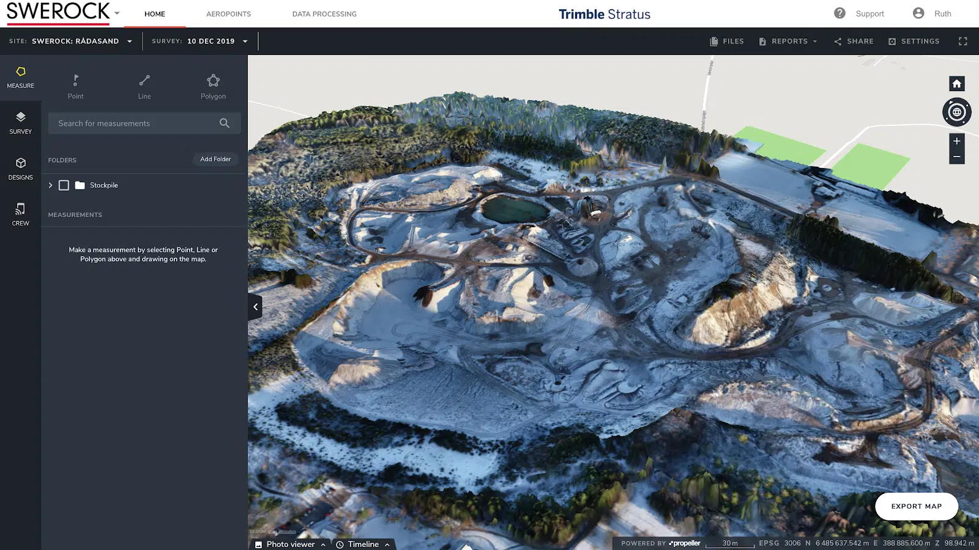Expand the Stockpile folder
Image resolution: width=979 pixels, height=550 pixels.
coord(51,185)
